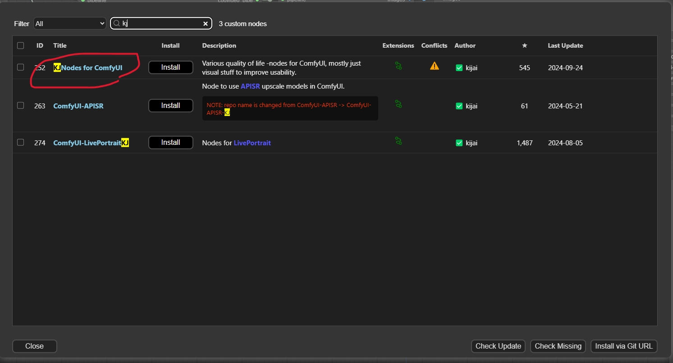Sort by the Last Update column header
This screenshot has height=363, width=673.
[565, 45]
